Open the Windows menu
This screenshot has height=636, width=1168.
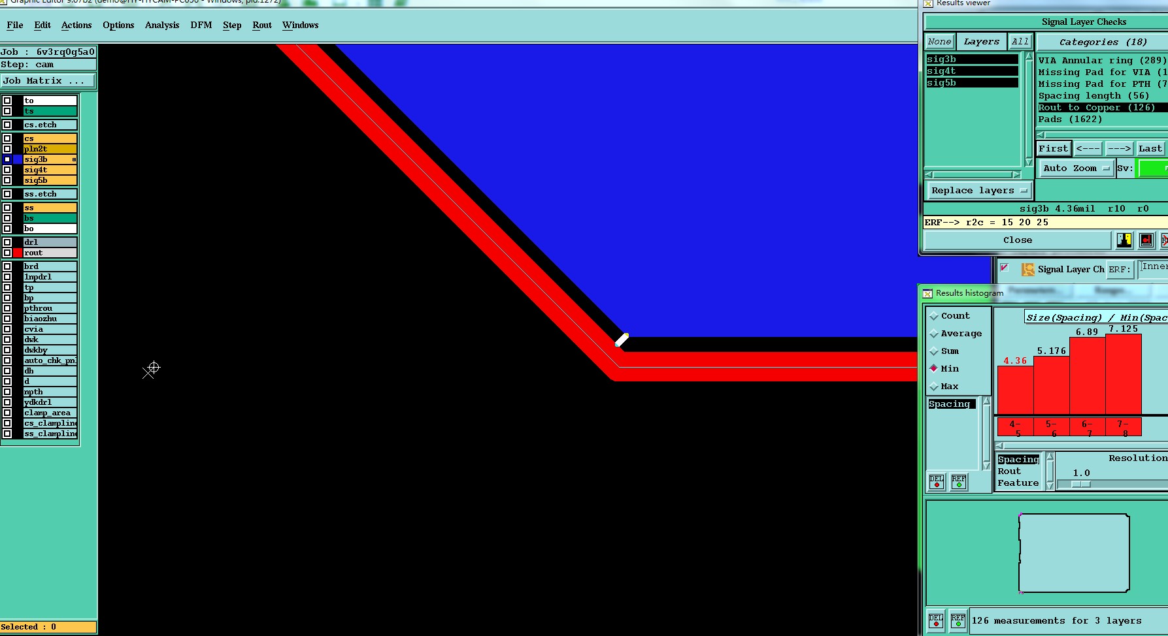pos(301,25)
